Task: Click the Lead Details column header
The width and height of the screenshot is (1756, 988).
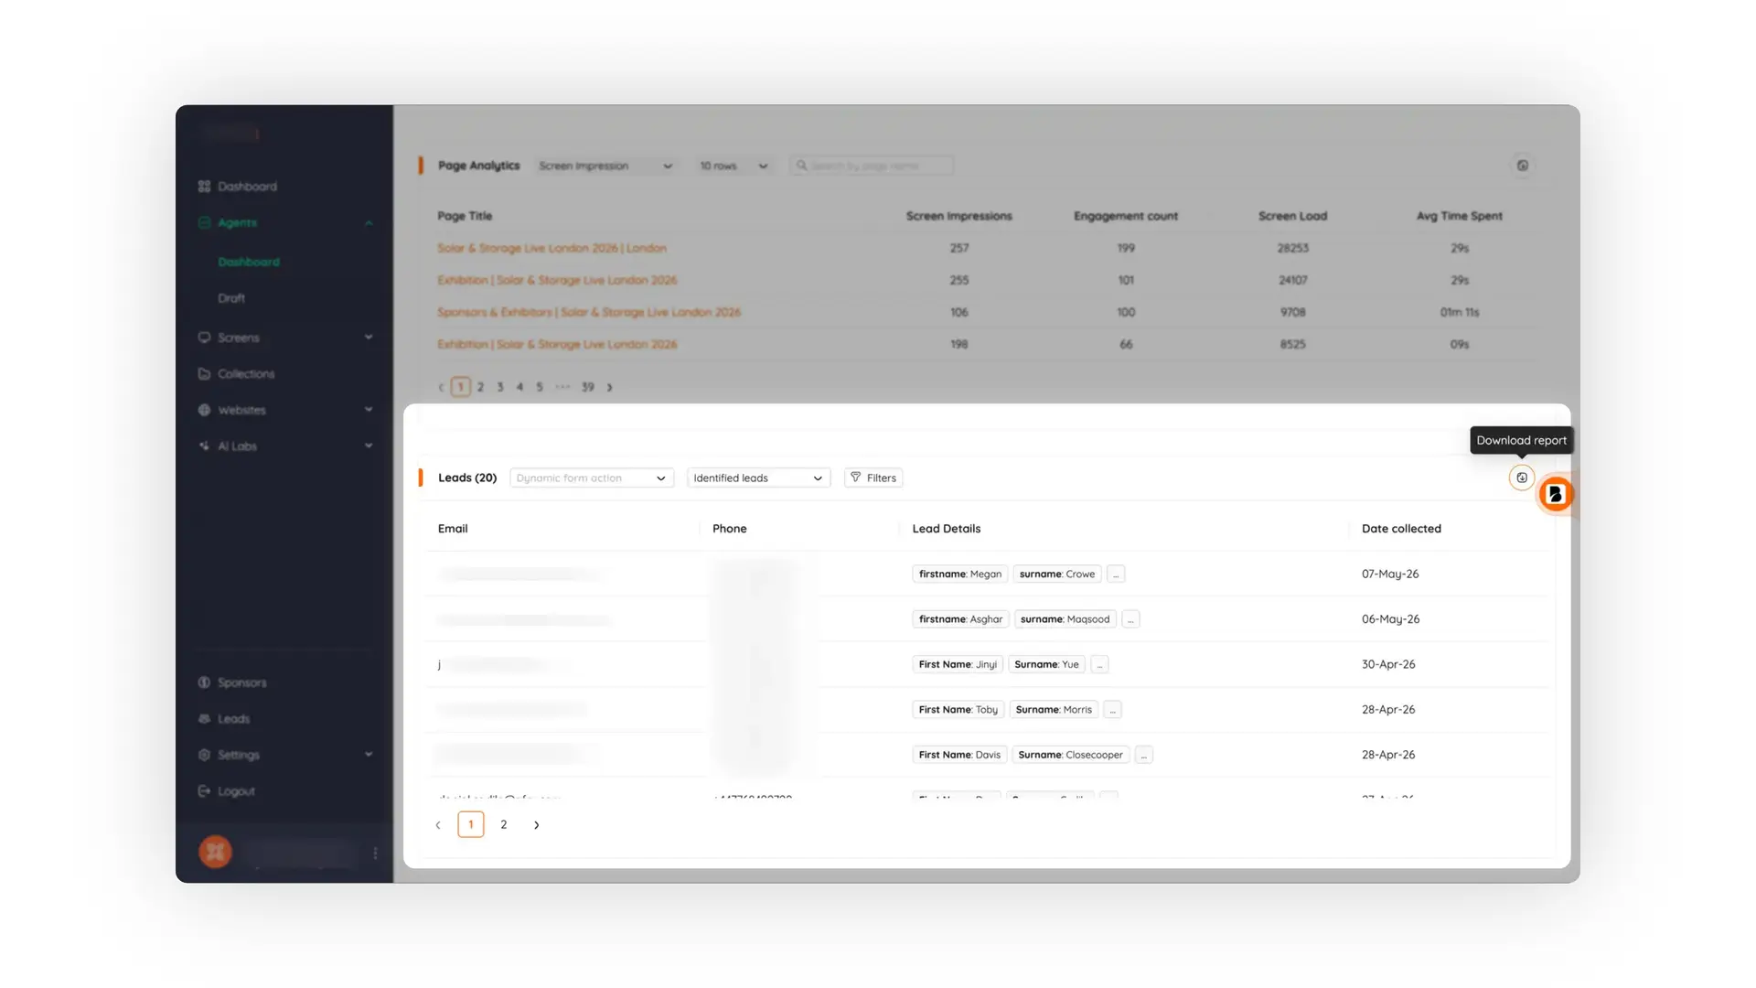Action: click(x=947, y=529)
